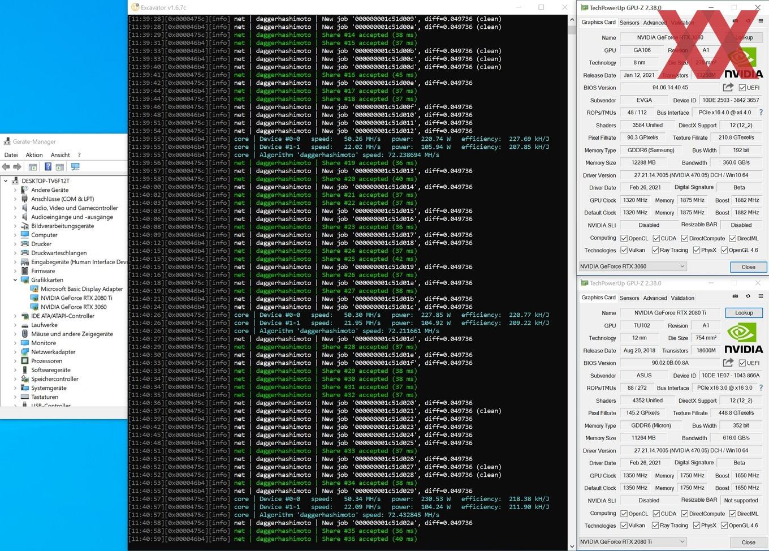Toggle the UEFI checkbox in RTX 3060 GPU-Z

(x=742, y=88)
